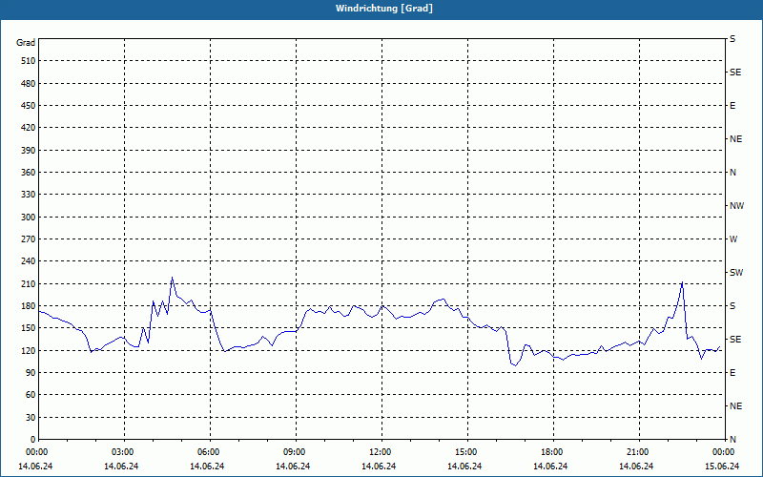Click the 15.06.24 date label
The width and height of the screenshot is (763, 477).
[722, 467]
